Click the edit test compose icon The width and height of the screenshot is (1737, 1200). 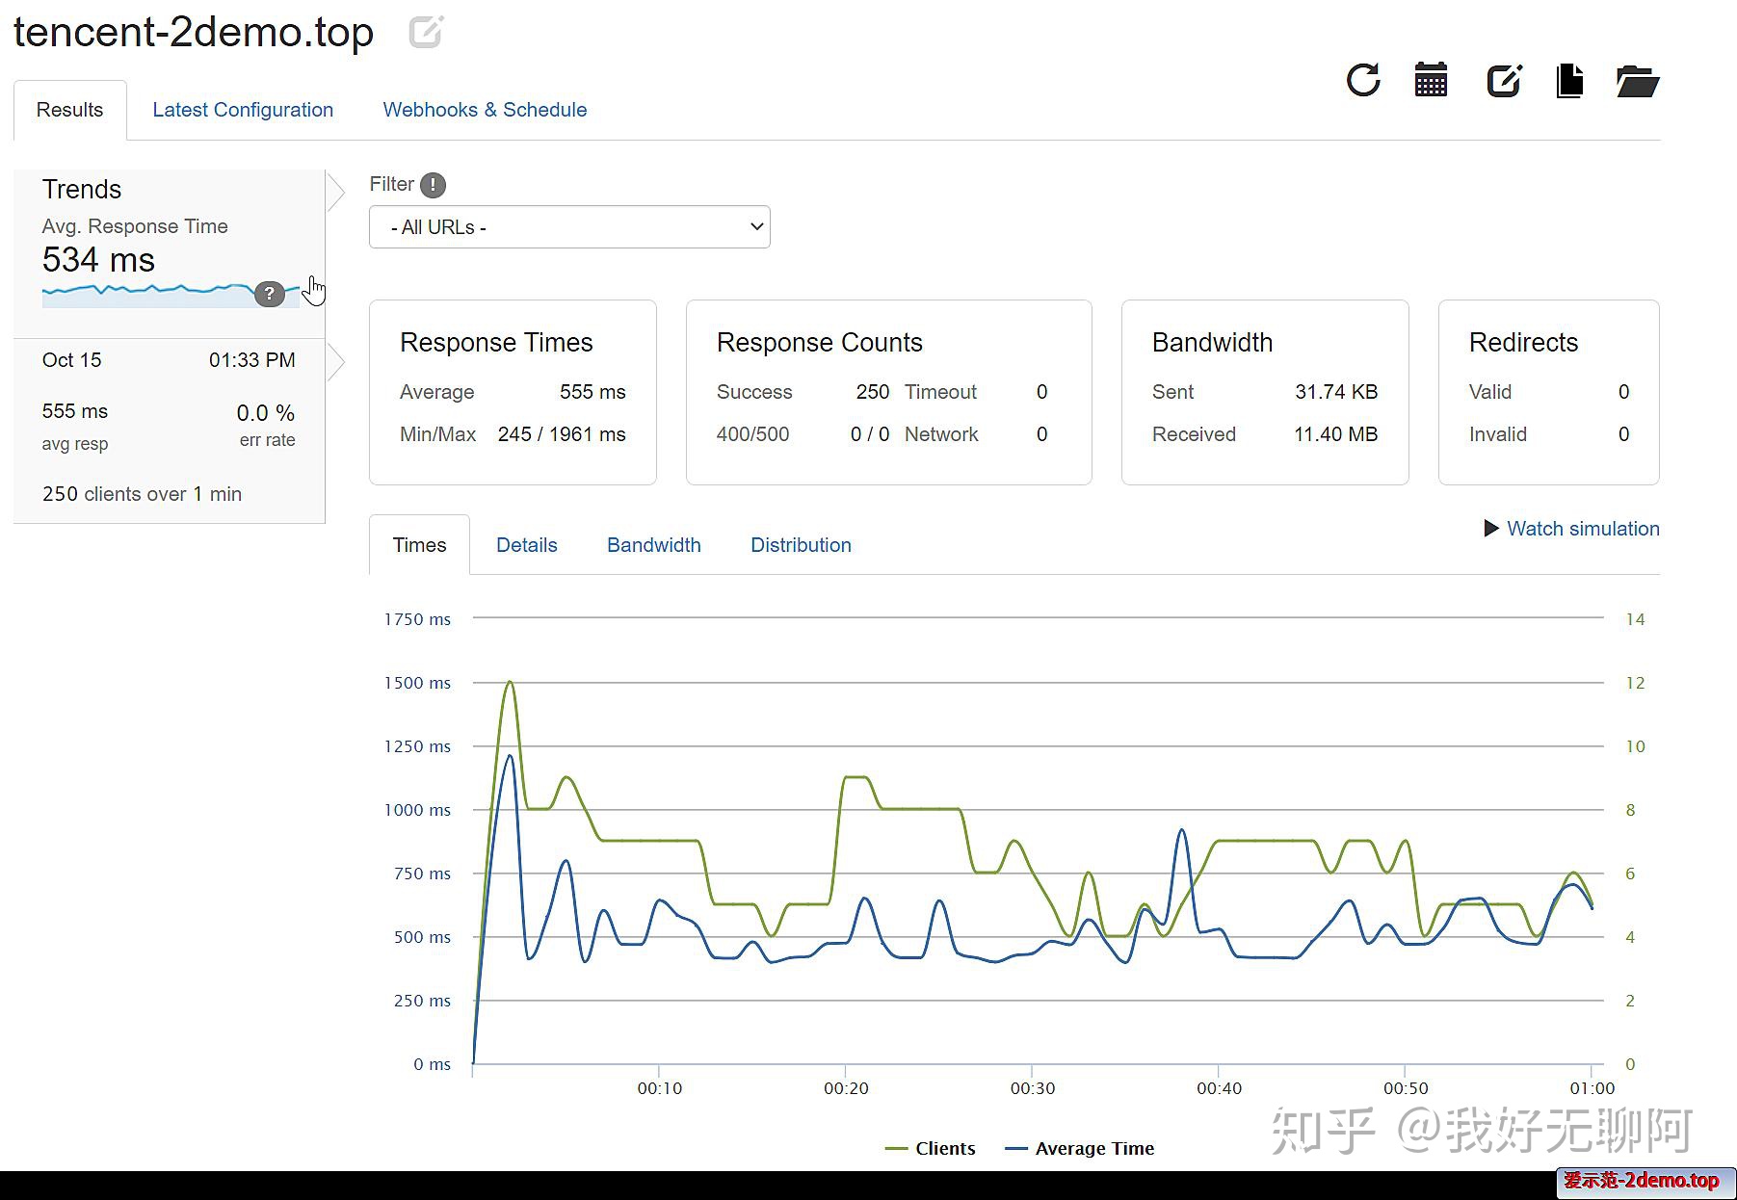(x=1504, y=80)
